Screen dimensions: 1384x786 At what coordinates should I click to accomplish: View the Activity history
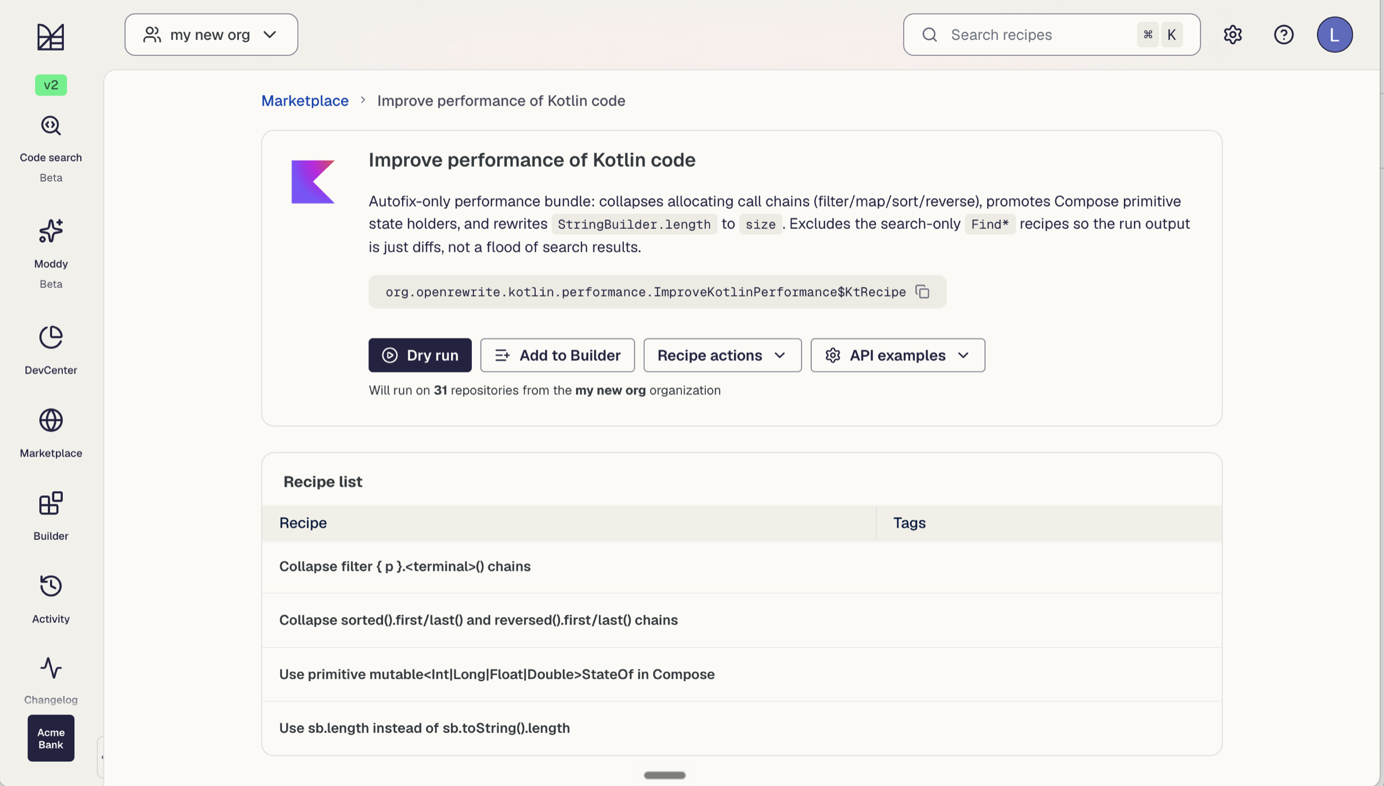pyautogui.click(x=51, y=599)
